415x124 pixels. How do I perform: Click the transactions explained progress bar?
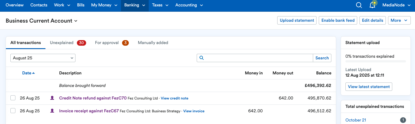click(375, 61)
